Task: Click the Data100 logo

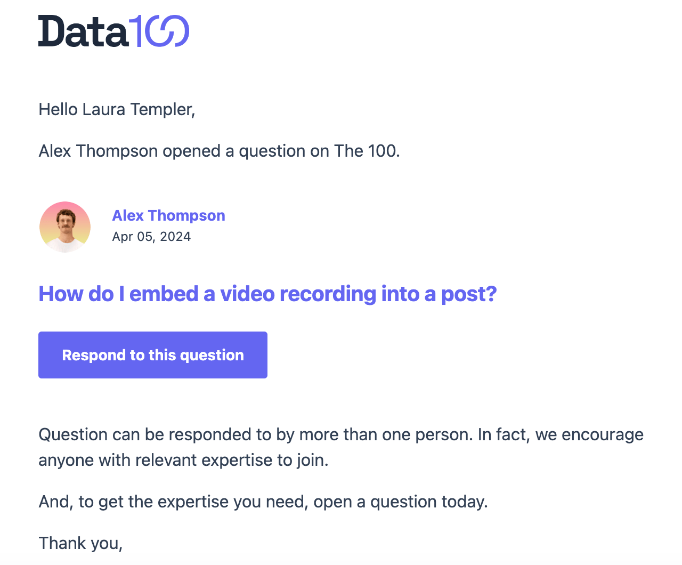Action: (113, 31)
